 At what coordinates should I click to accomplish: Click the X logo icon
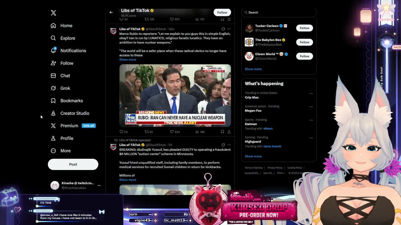53,13
